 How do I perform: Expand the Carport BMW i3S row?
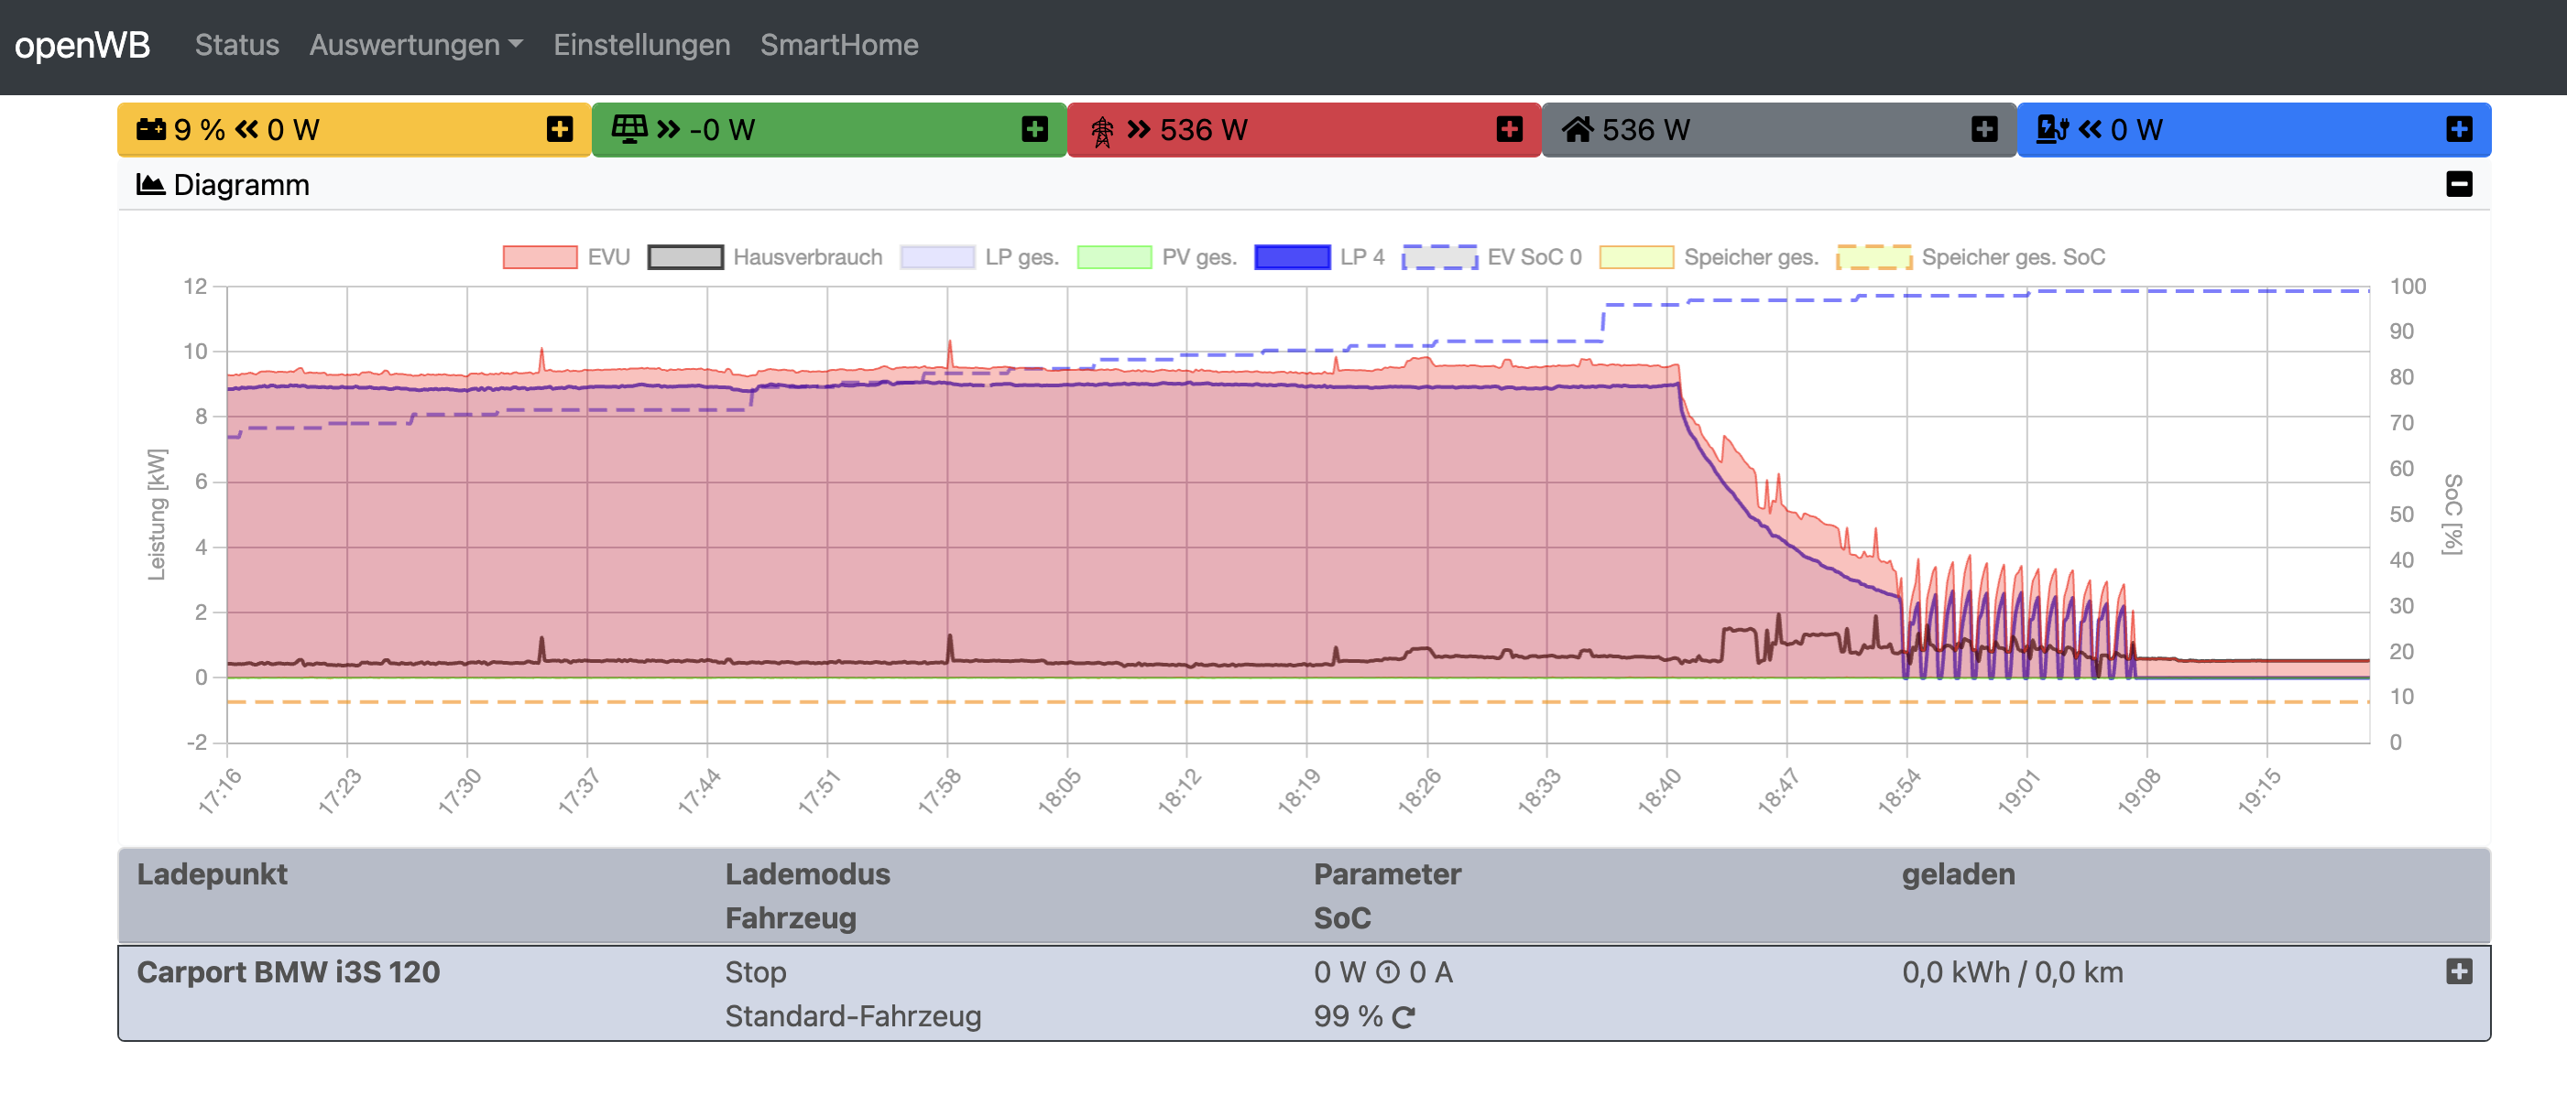pos(2458,971)
